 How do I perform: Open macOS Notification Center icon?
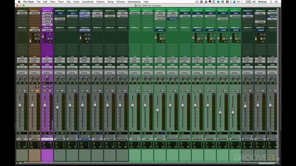coord(277,2)
